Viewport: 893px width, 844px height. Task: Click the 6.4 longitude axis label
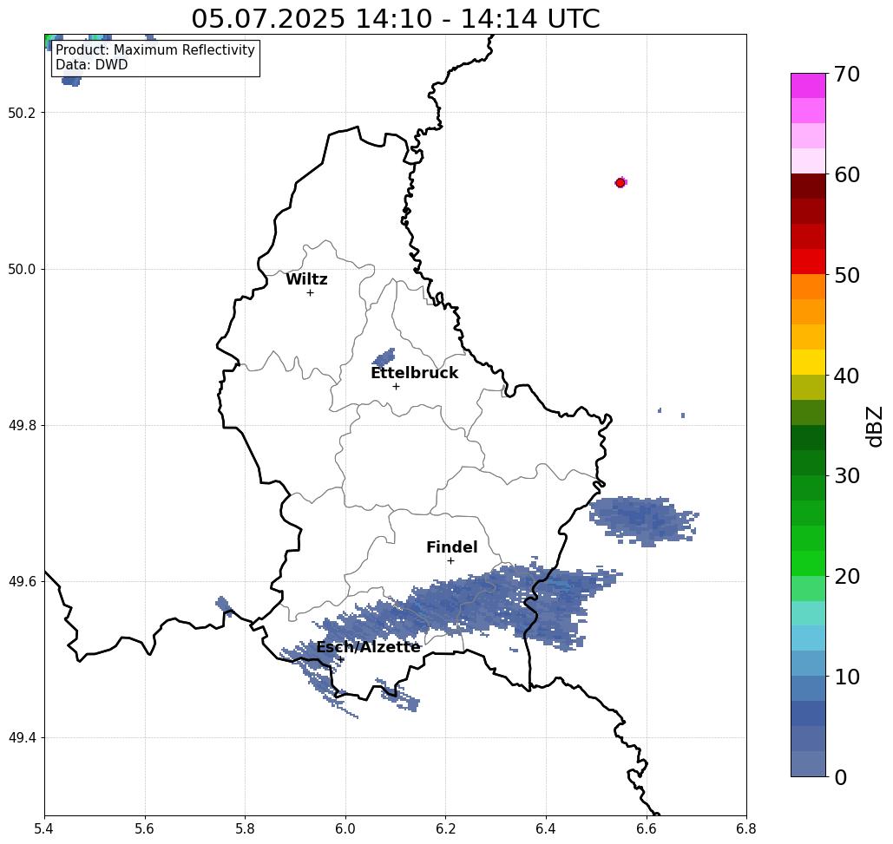[546, 829]
